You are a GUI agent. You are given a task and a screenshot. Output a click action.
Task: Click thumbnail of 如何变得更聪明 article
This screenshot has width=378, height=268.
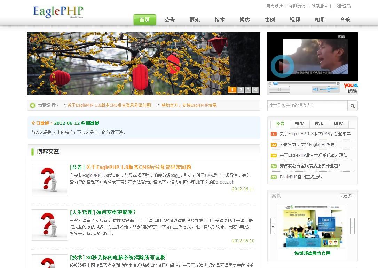pyautogui.click(x=50, y=225)
